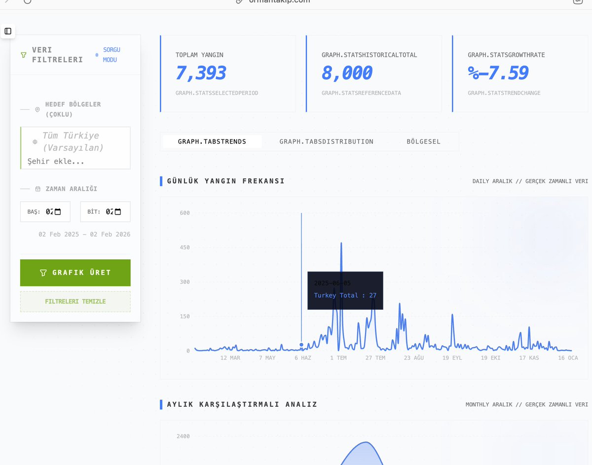Click the %-7.59 growth rate value
The width and height of the screenshot is (592, 465).
[498, 73]
